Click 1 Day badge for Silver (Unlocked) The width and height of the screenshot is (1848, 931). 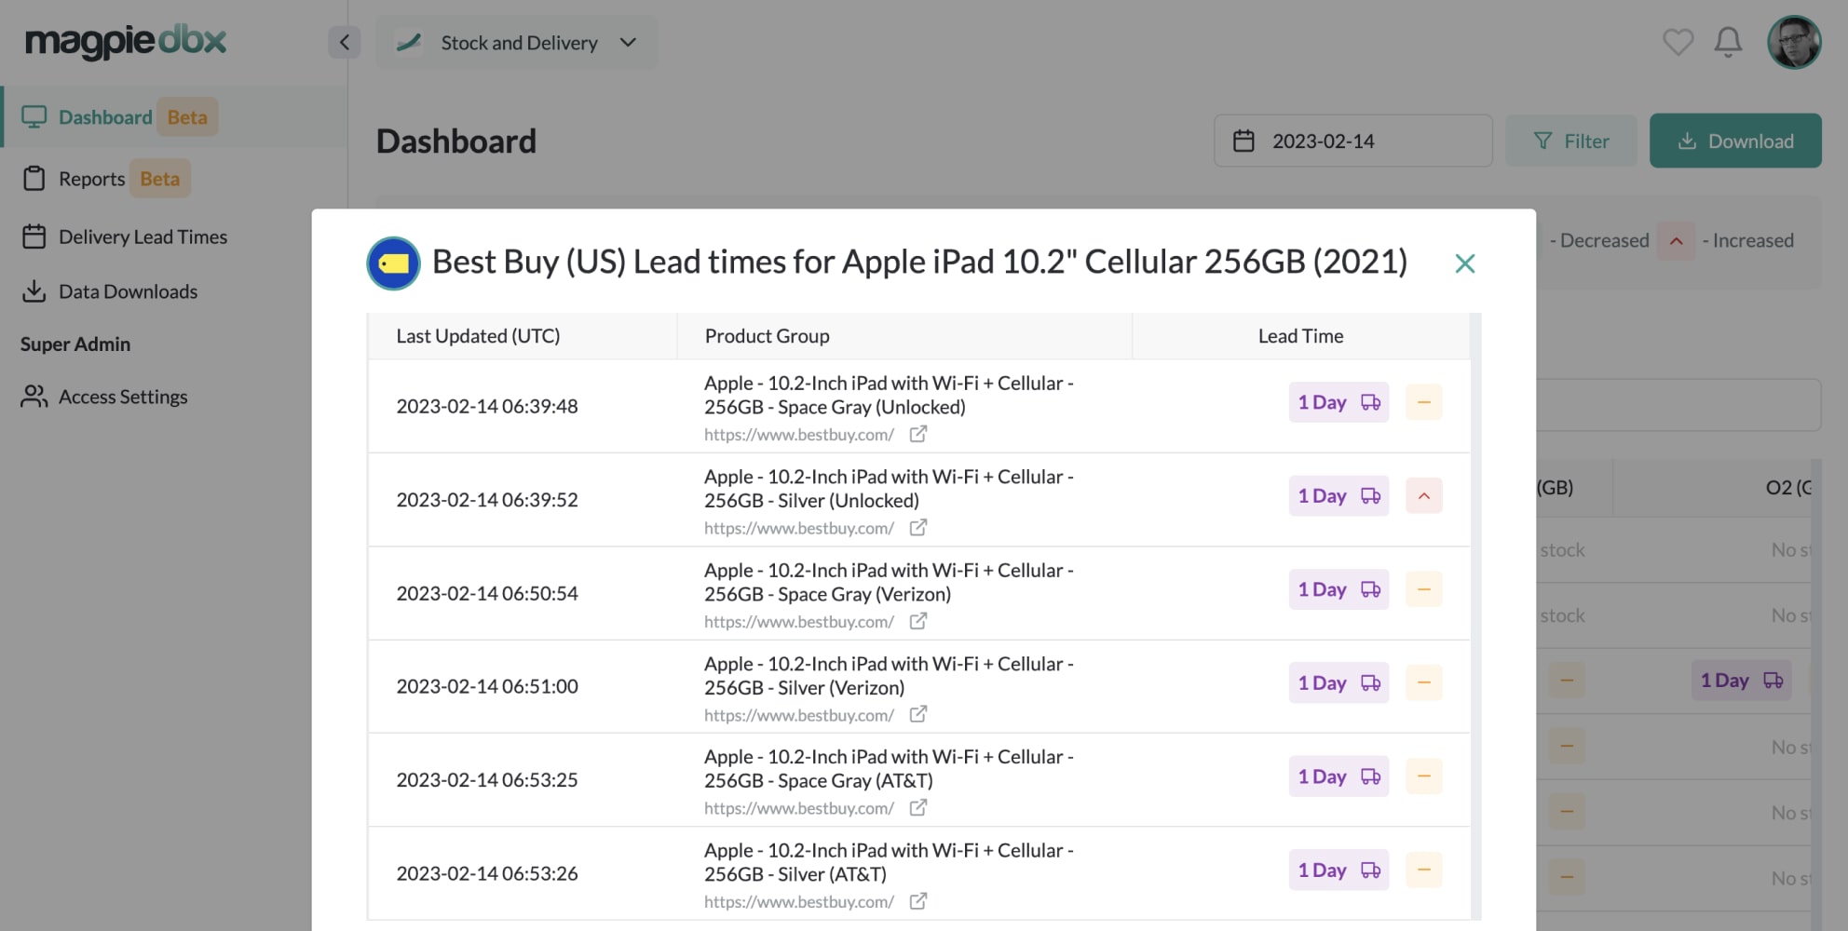[x=1338, y=495]
